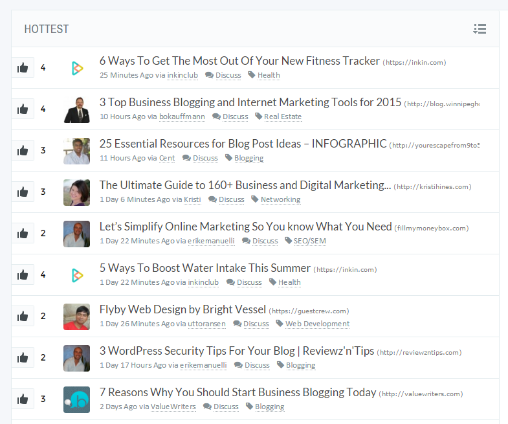Visit uttoransen user profile link

click(x=206, y=324)
